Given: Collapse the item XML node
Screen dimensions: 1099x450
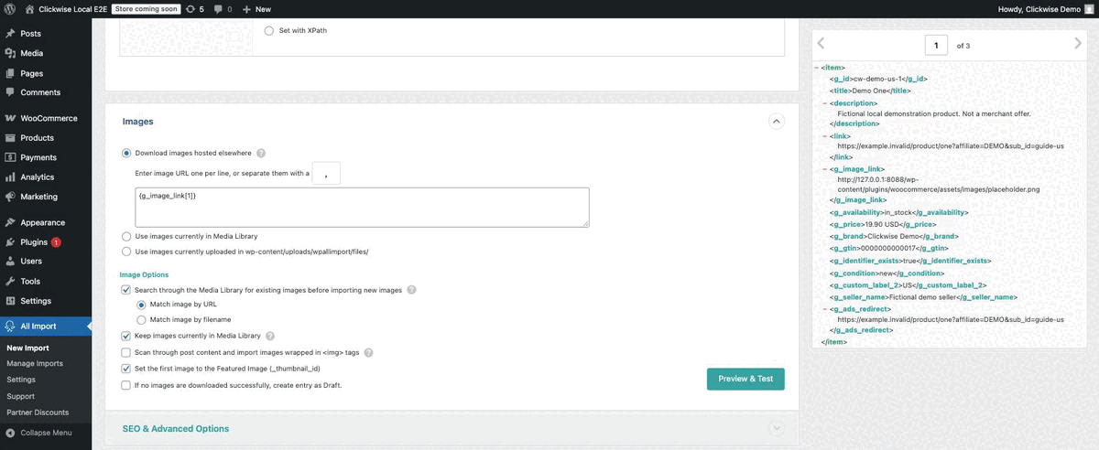Looking at the screenshot, I should tap(815, 68).
